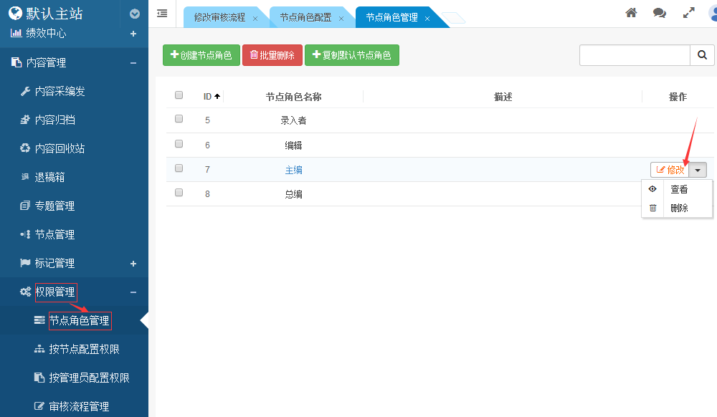Open the user avatar icon
The width and height of the screenshot is (717, 417).
[x=712, y=14]
